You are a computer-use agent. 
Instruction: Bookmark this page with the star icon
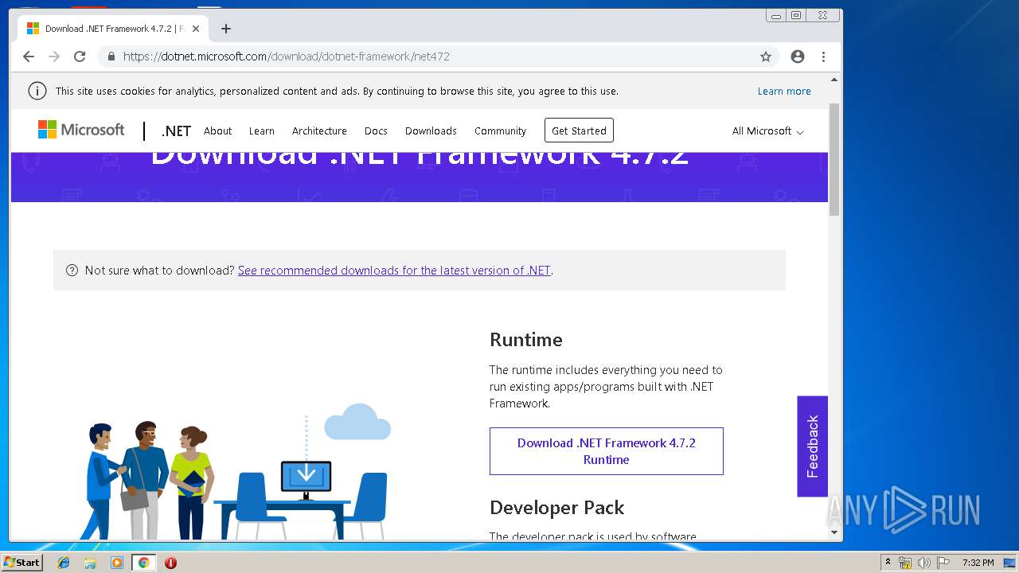[766, 57]
